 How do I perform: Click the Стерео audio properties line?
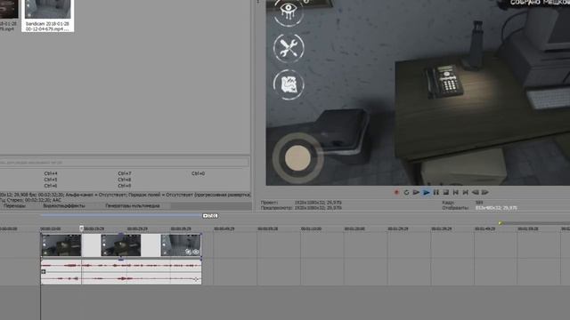pyautogui.click(x=30, y=200)
